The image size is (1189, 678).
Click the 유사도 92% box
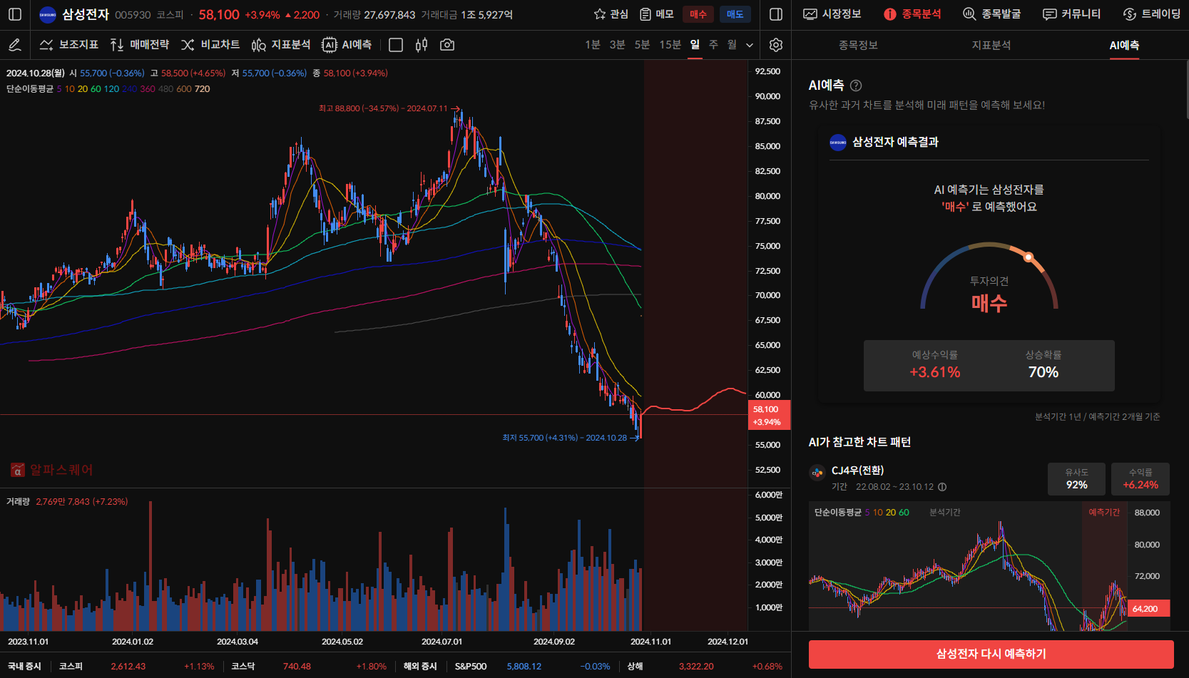point(1076,479)
